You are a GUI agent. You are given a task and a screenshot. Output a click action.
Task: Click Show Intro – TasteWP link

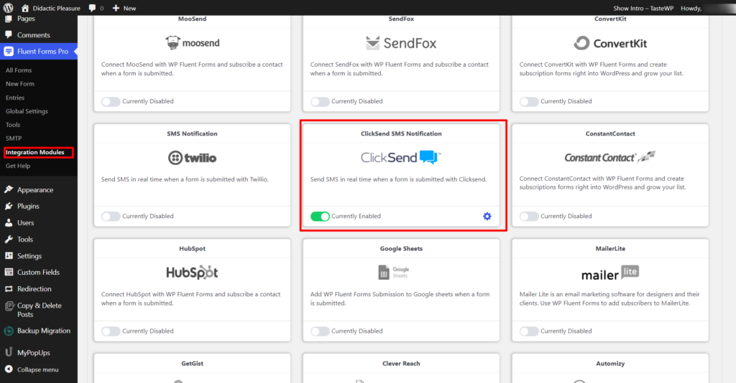pyautogui.click(x=643, y=8)
